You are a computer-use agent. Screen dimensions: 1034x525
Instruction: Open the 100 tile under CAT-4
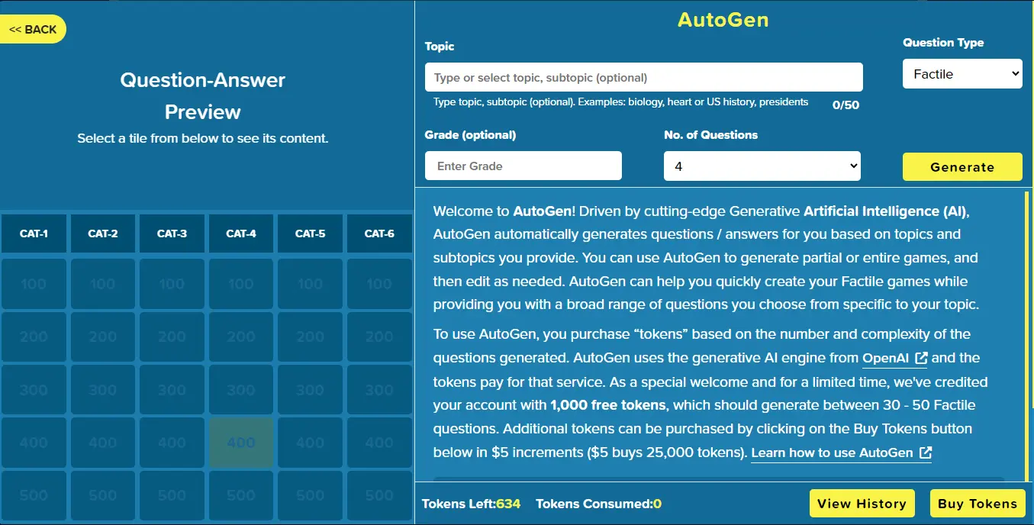[x=241, y=284]
